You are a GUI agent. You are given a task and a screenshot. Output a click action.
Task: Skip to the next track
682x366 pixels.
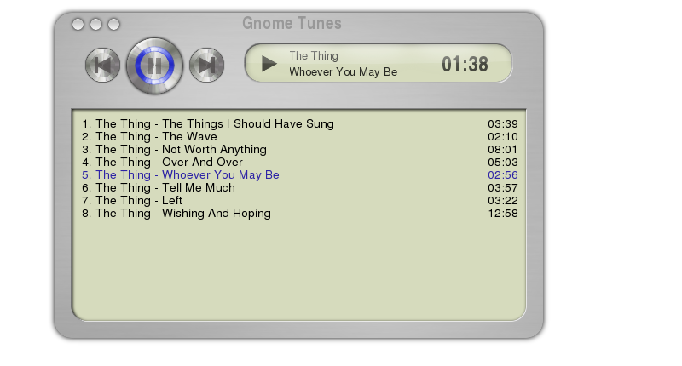tap(206, 66)
